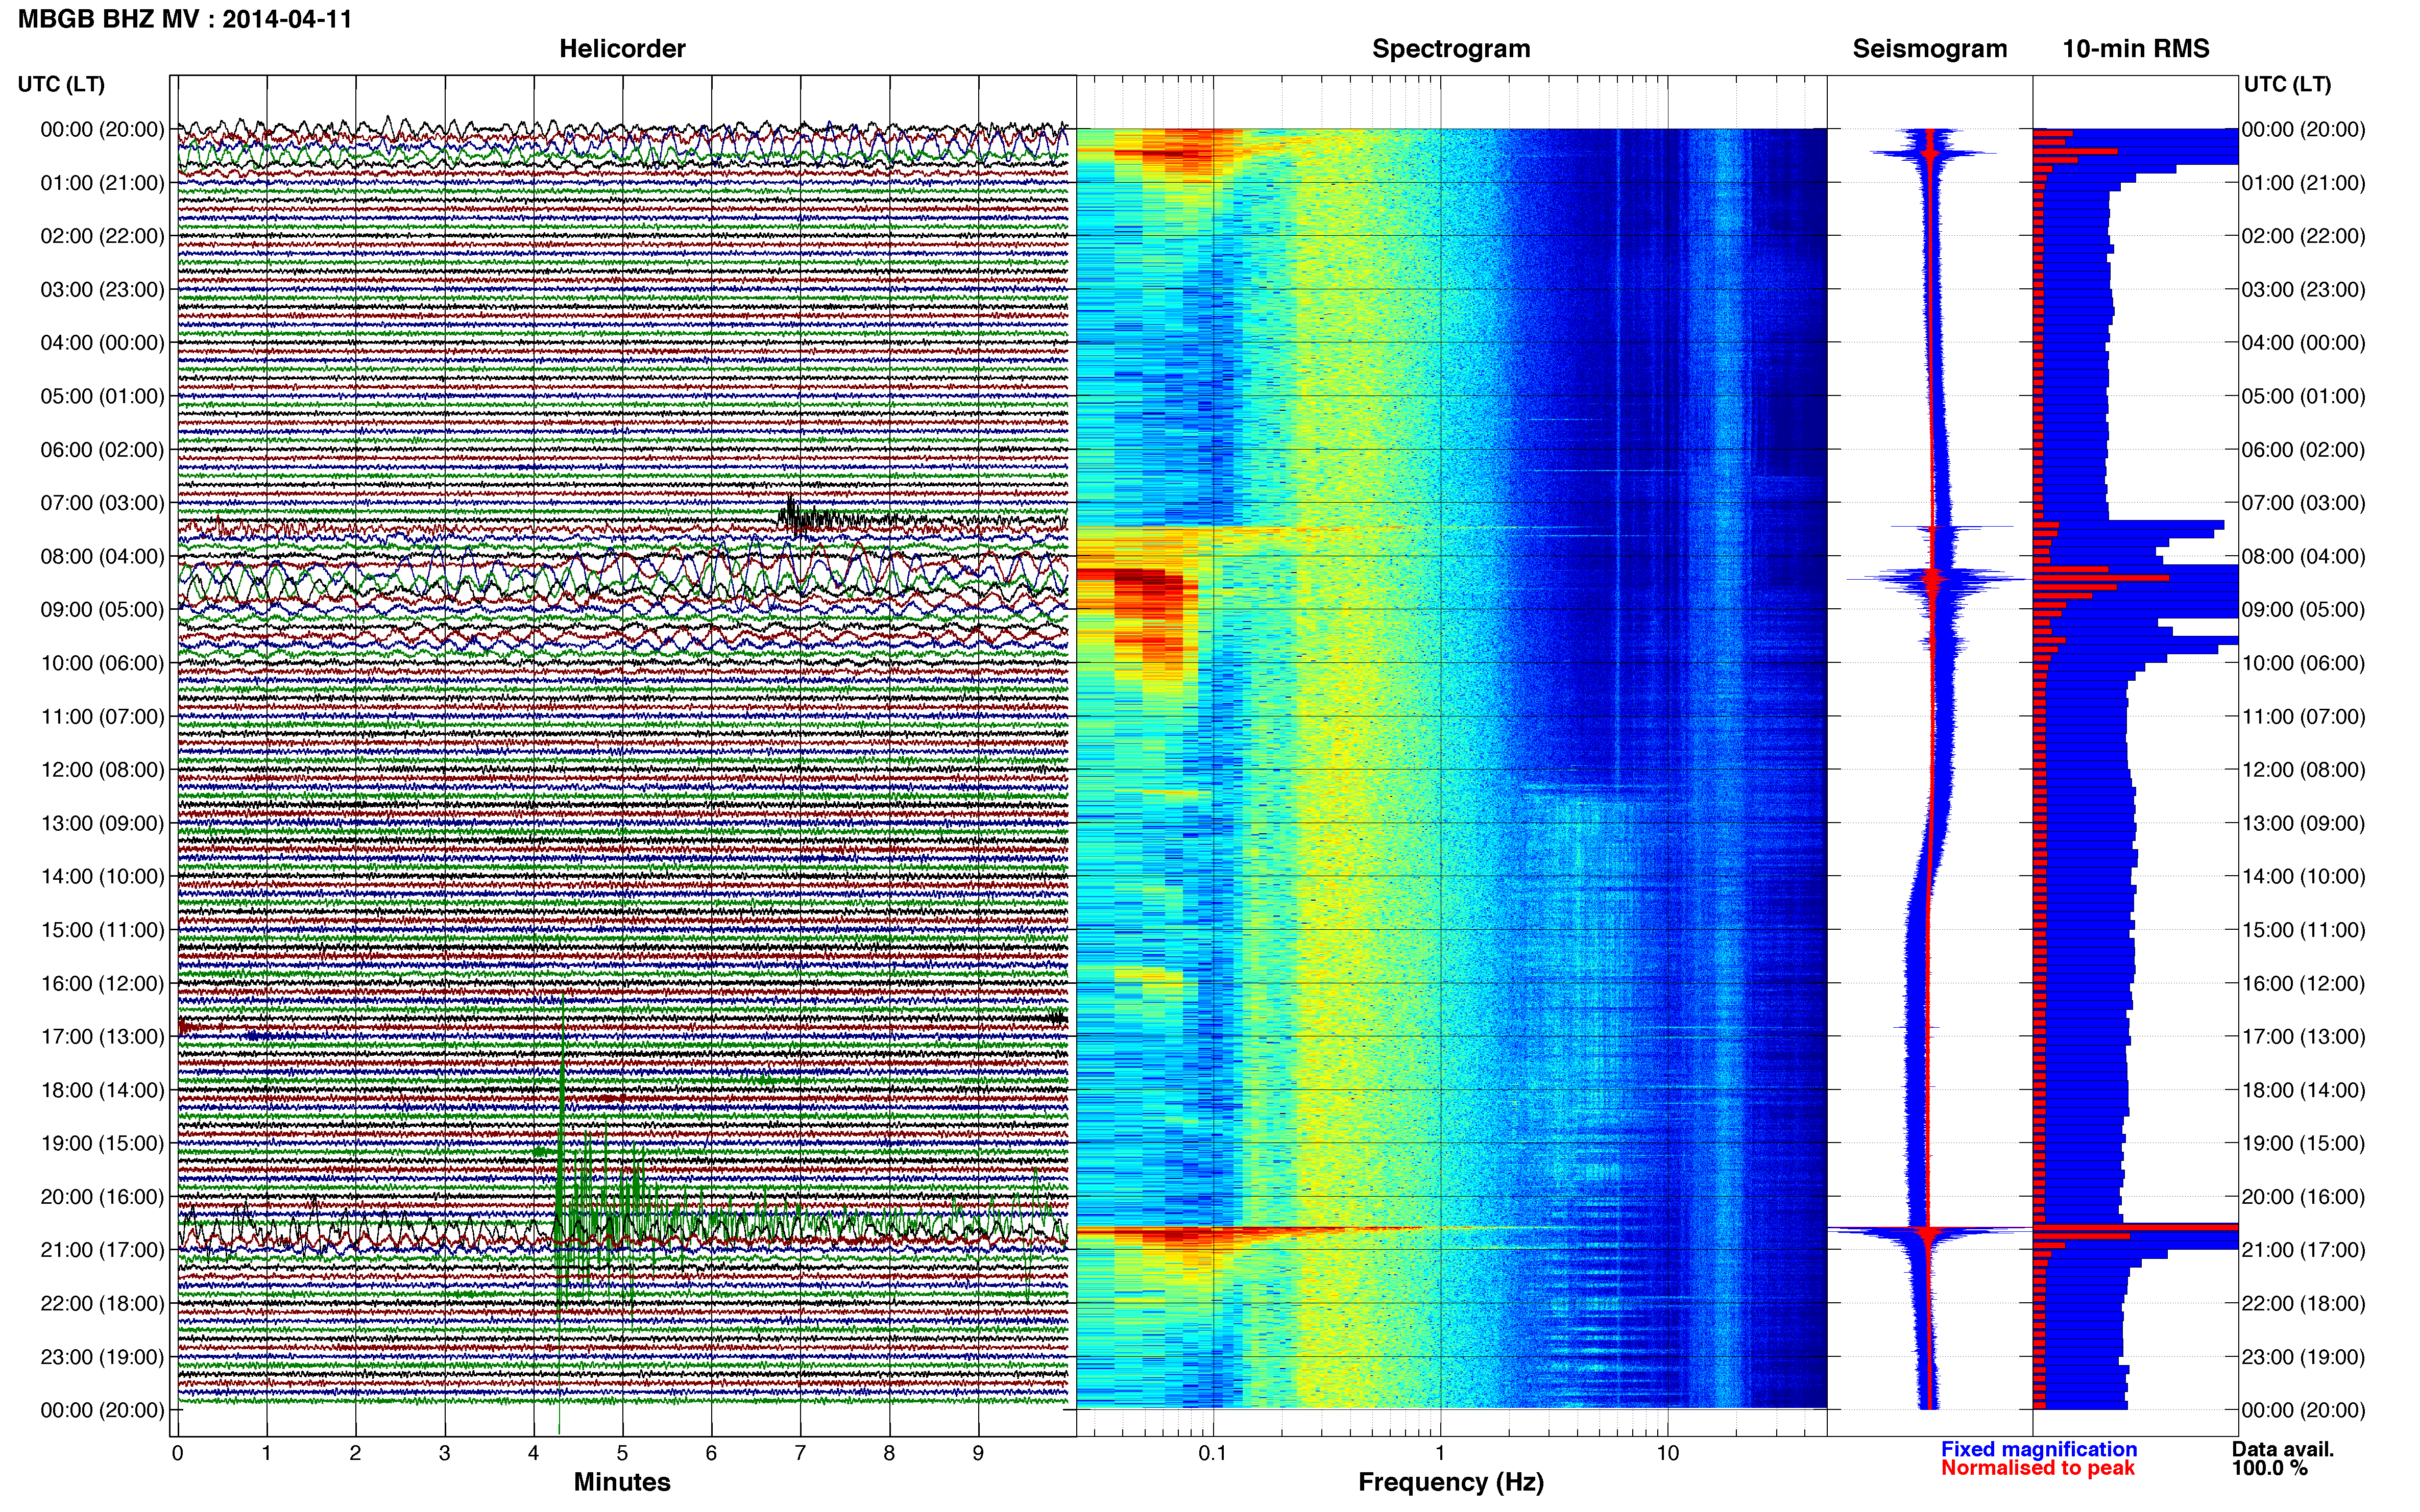Click the right 01:00 (21:00) time label
The height and width of the screenshot is (1512, 2420).
pyautogui.click(x=2303, y=182)
